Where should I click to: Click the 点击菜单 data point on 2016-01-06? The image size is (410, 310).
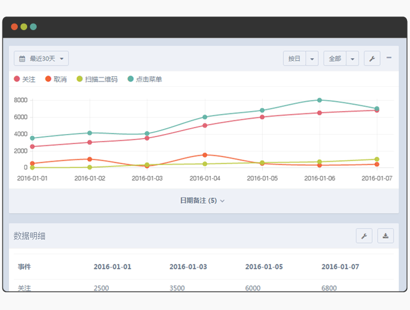(320, 100)
